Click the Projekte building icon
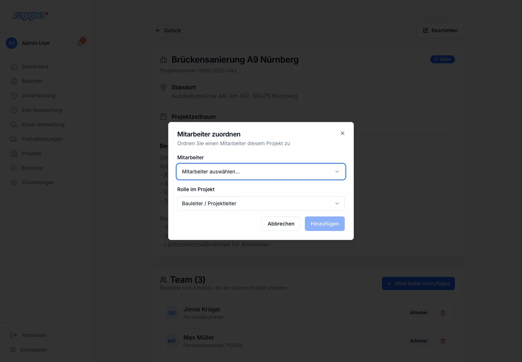The width and height of the screenshot is (522, 362). point(14,153)
